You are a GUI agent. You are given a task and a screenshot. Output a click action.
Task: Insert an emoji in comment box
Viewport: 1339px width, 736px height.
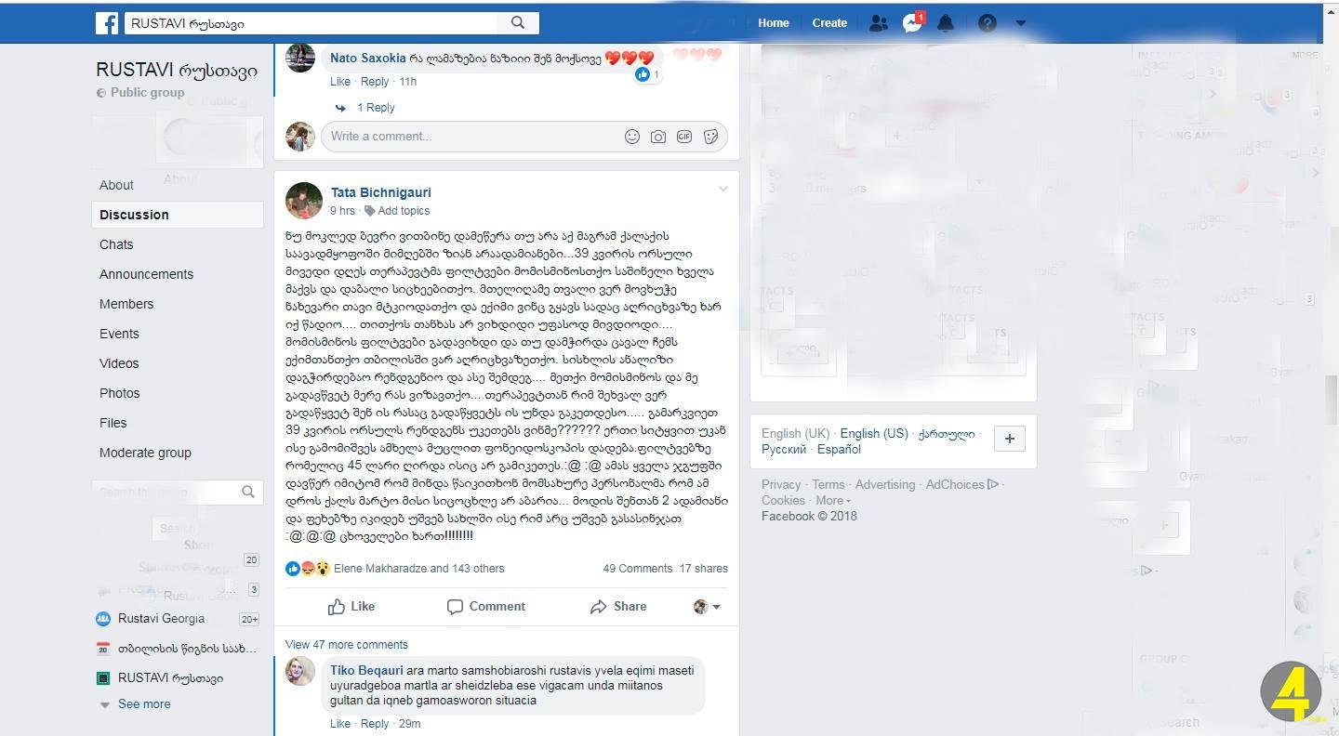pyautogui.click(x=632, y=137)
